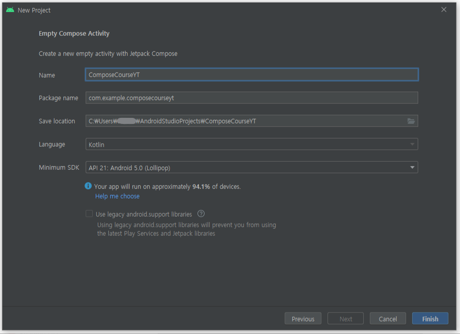This screenshot has height=334, width=460.
Task: Click the Language field dropdown arrow
Action: pyautogui.click(x=412, y=144)
